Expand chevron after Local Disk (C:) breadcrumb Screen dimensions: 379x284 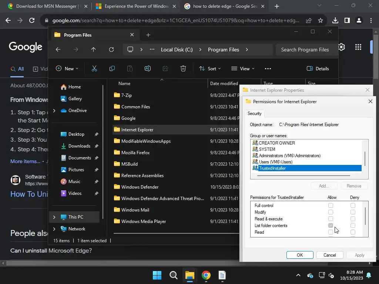coord(200,50)
